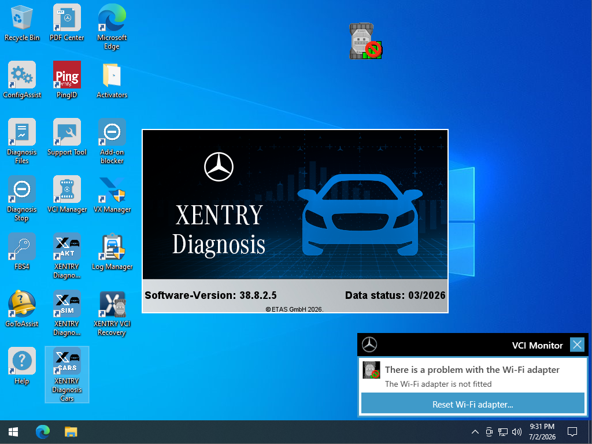Image resolution: width=592 pixels, height=444 pixels.
Task: Click the Wi-Fi adapter problem message
Action: [x=472, y=369]
